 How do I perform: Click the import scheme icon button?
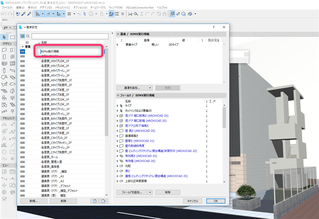click(x=95, y=201)
